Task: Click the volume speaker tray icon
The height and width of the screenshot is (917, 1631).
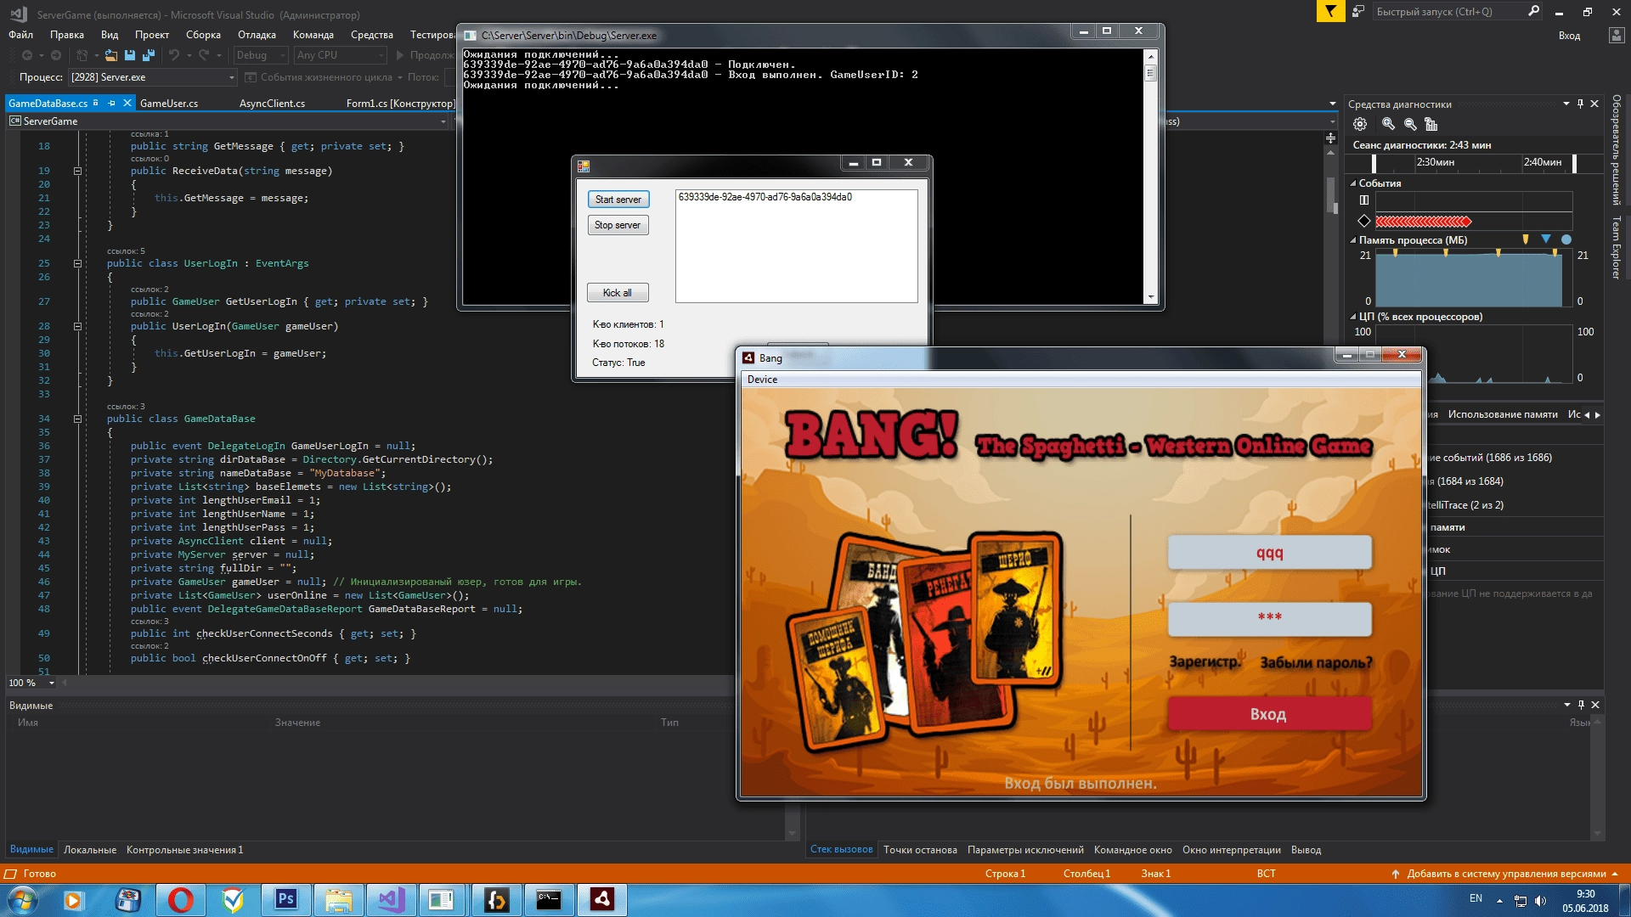Action: pos(1541,901)
